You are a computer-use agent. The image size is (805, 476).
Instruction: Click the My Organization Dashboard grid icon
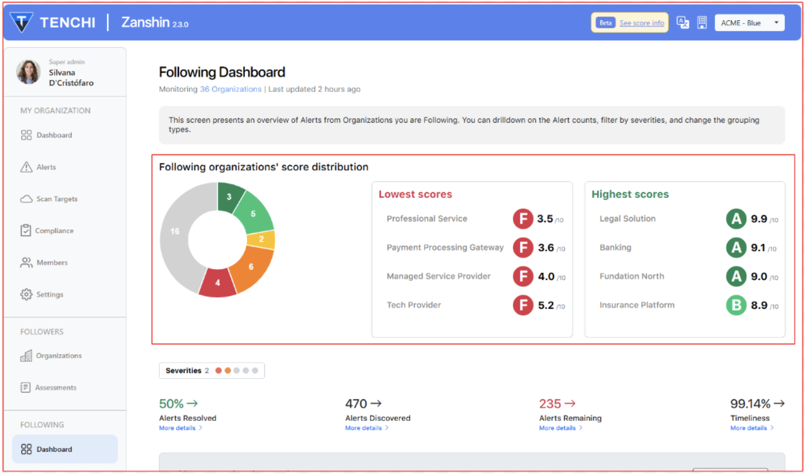(26, 135)
